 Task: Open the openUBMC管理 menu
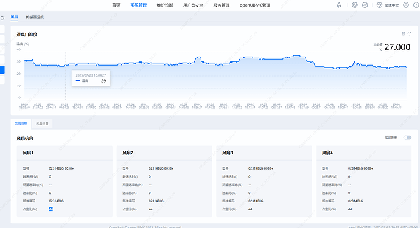click(255, 5)
